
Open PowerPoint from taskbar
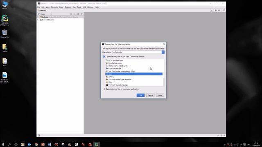click(x=43, y=145)
